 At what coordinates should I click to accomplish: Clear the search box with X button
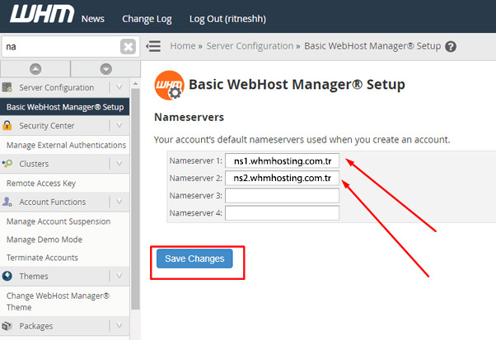click(128, 47)
